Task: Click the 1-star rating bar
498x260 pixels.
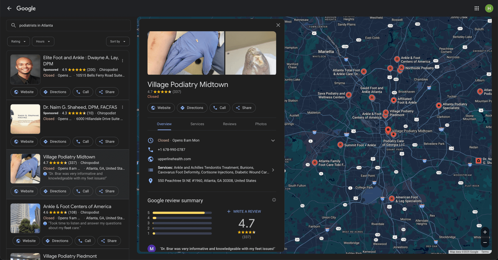Action: (x=182, y=233)
